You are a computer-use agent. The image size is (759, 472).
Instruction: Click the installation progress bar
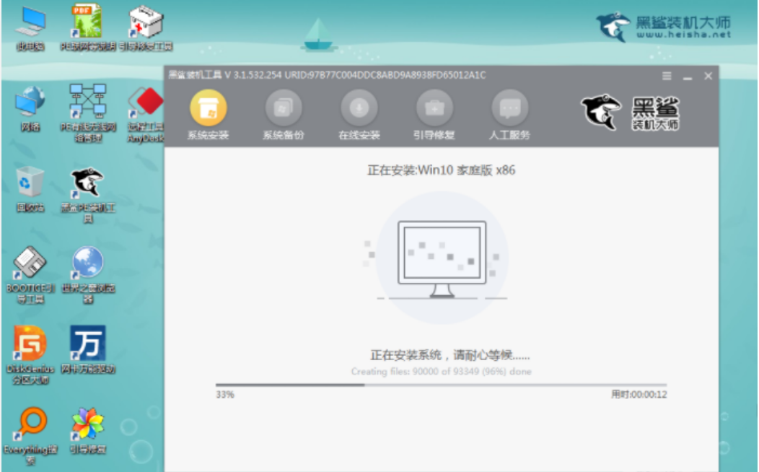point(441,385)
